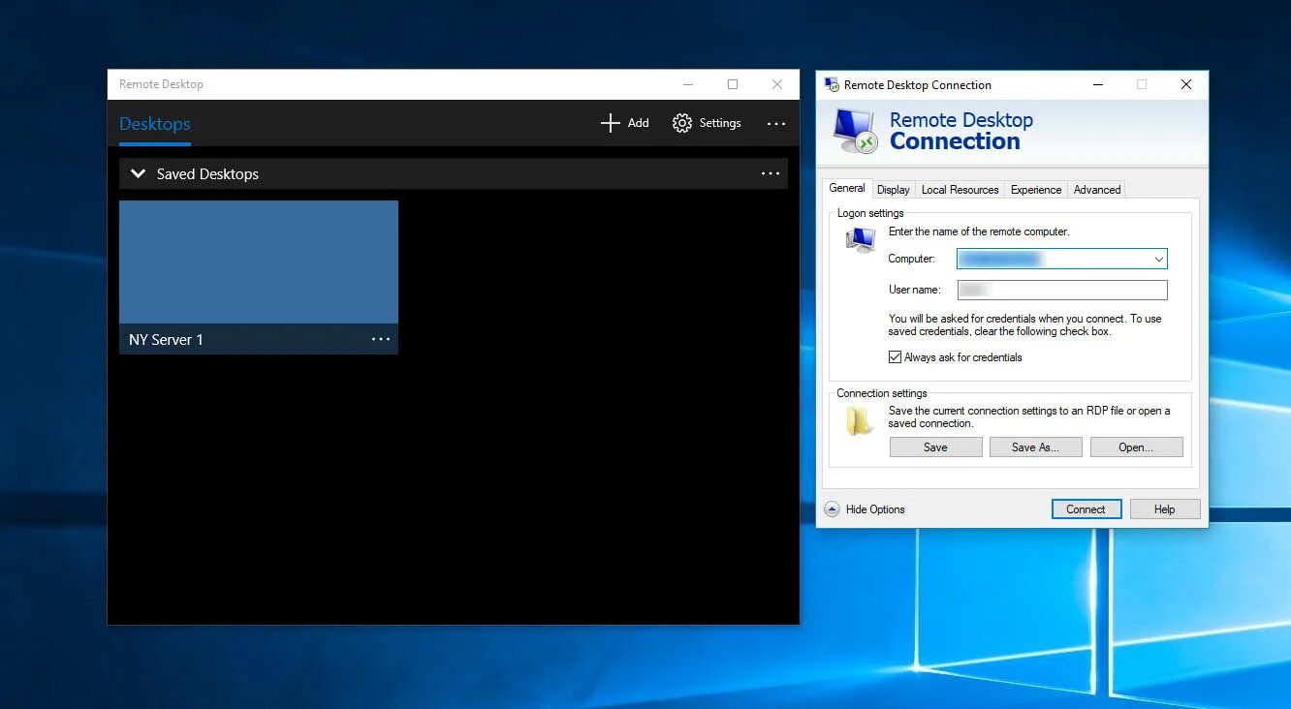Image resolution: width=1291 pixels, height=709 pixels.
Task: Click the Open... button
Action: tap(1136, 447)
